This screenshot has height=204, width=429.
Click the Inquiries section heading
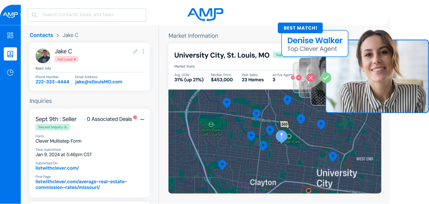(41, 101)
